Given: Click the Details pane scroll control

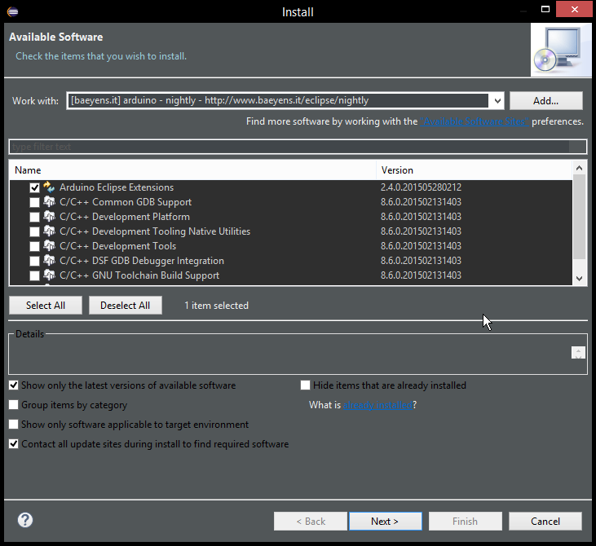Looking at the screenshot, I should click(578, 353).
